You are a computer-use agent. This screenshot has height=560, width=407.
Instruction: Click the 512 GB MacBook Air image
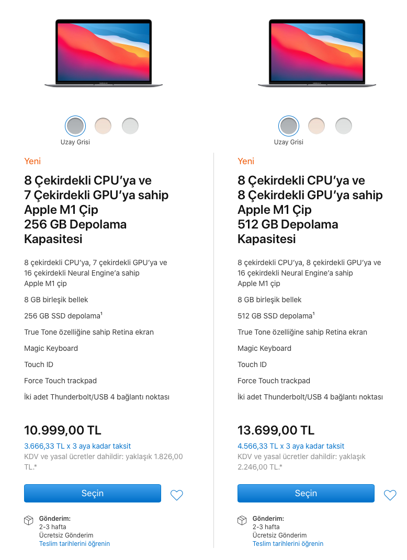317,53
